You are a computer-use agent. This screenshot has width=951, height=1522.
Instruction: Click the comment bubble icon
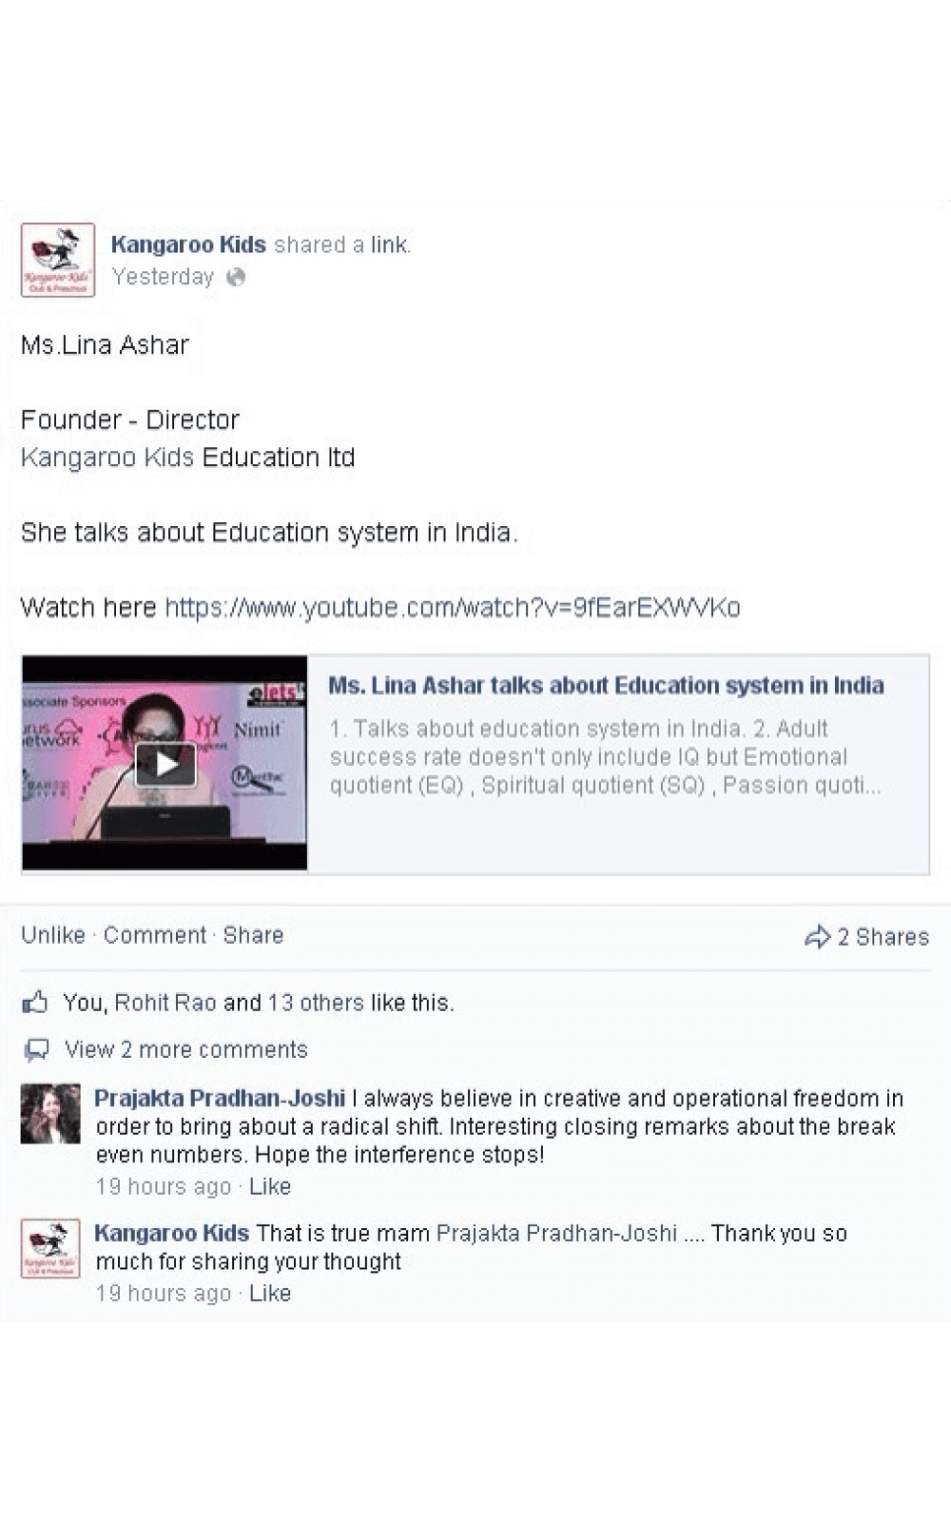click(36, 1050)
